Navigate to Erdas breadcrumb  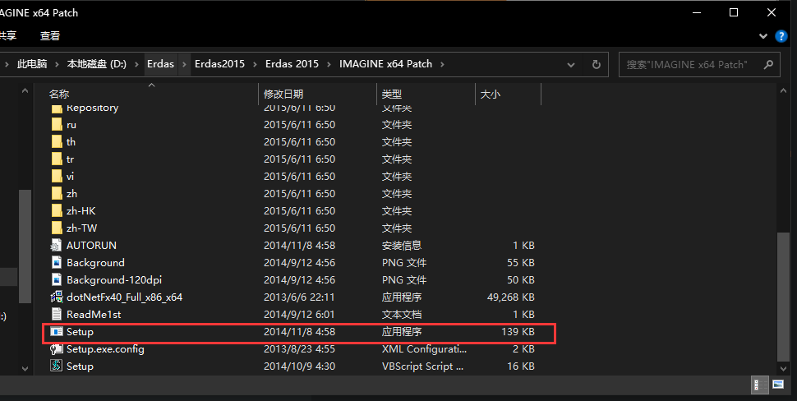coord(160,64)
